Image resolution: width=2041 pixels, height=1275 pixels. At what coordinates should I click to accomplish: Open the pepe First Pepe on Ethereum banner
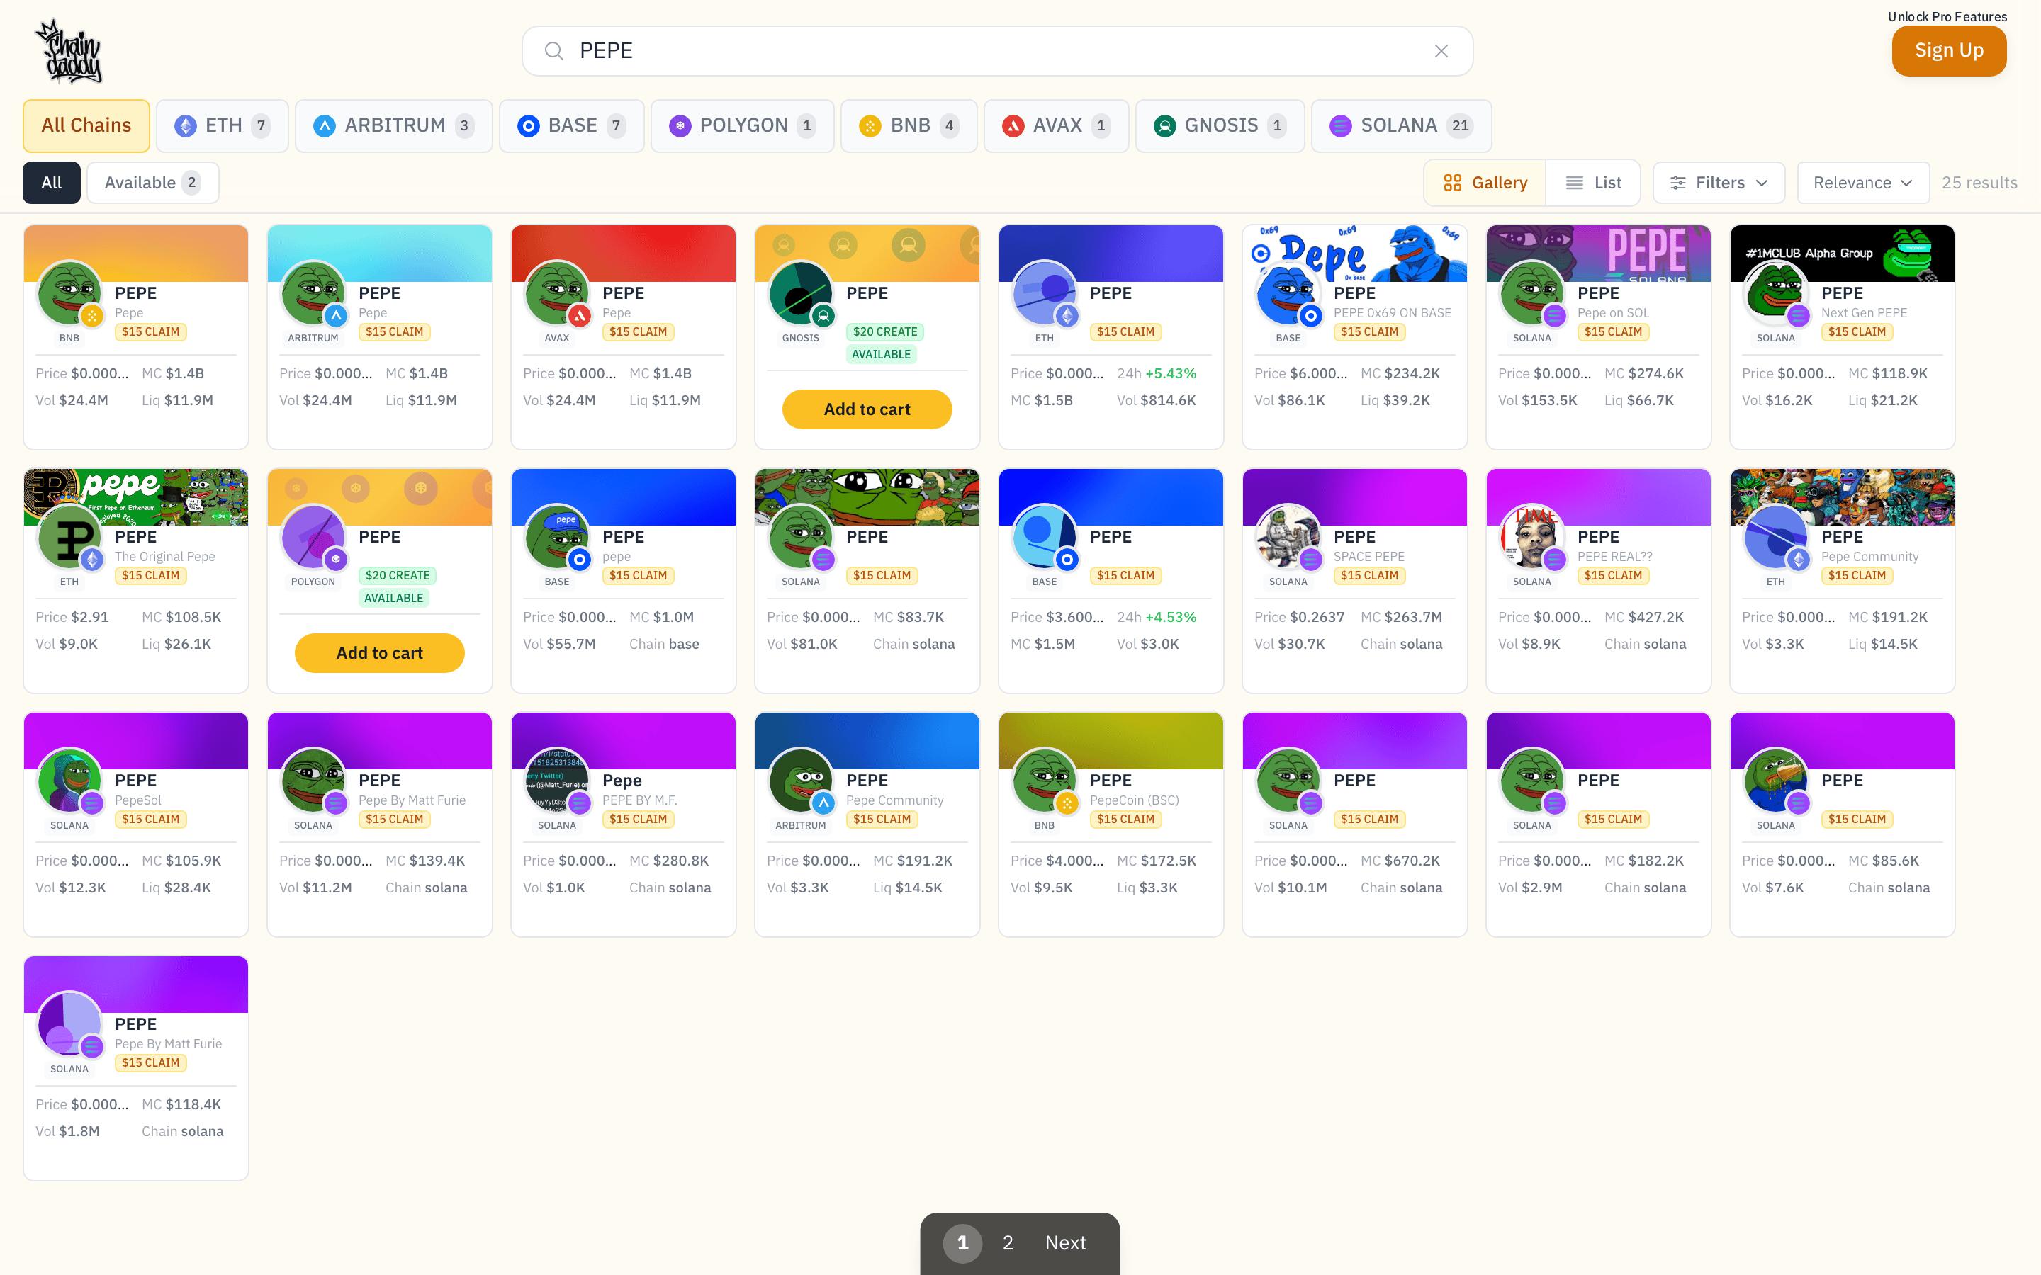pos(136,497)
